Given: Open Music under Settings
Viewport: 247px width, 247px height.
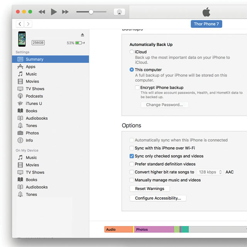Looking at the screenshot, I should tap(51, 74).
